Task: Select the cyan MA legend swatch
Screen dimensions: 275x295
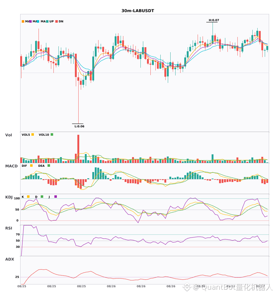Action: 38,21
